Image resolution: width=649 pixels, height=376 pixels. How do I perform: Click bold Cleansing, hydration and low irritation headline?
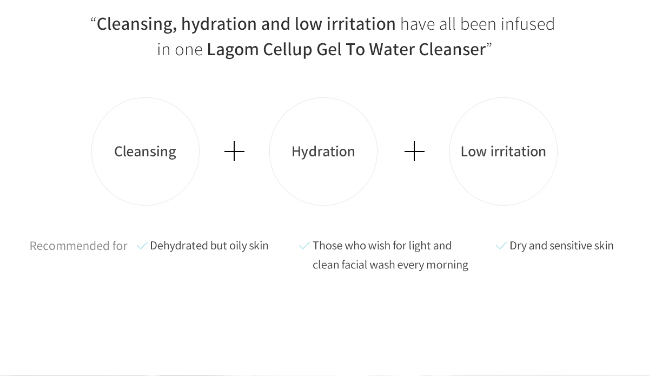tap(246, 24)
